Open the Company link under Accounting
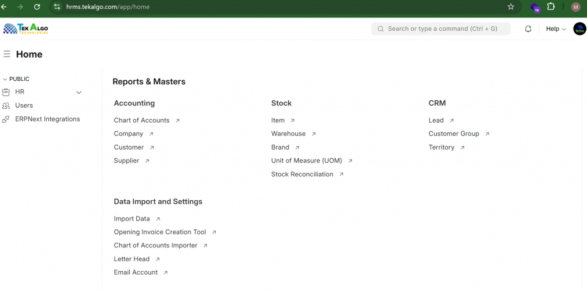Image resolution: width=587 pixels, height=291 pixels. point(129,134)
